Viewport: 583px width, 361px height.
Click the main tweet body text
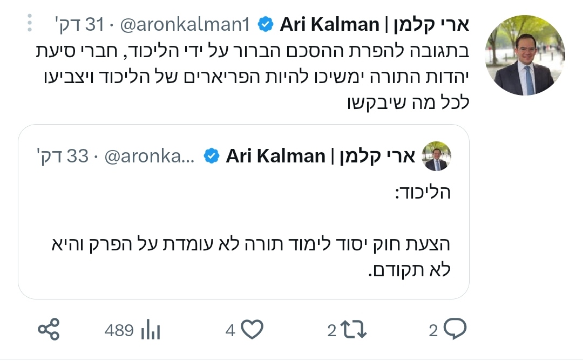point(248,75)
